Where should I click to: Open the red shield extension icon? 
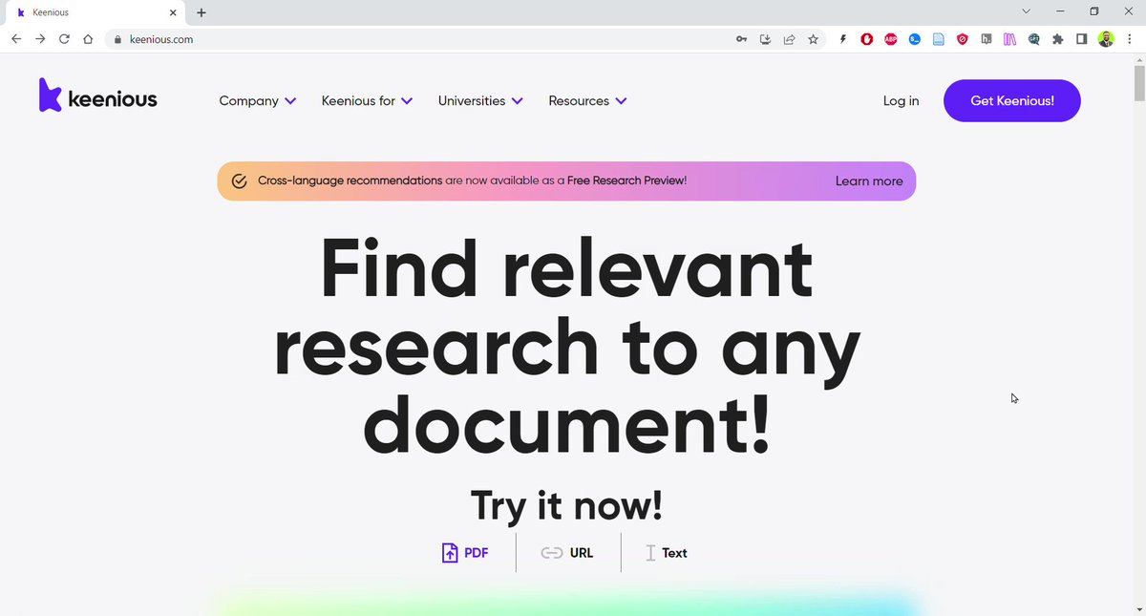pyautogui.click(x=963, y=39)
